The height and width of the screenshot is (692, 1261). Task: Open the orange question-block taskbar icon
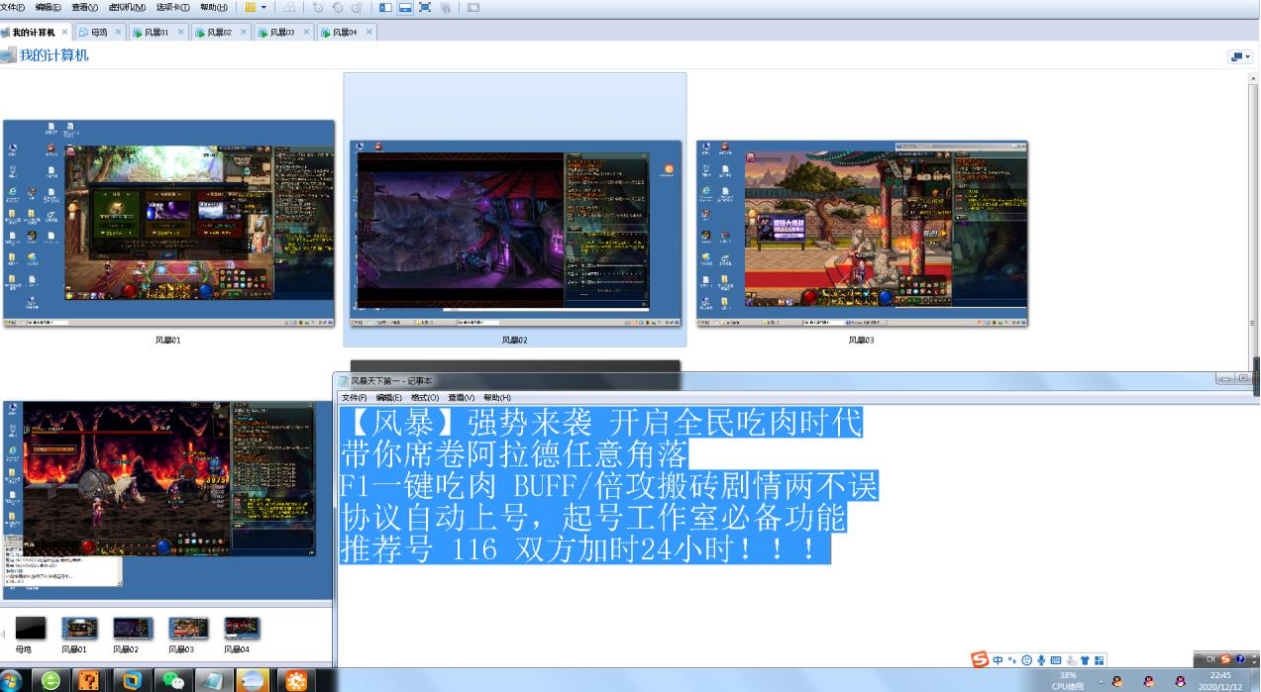click(x=89, y=680)
